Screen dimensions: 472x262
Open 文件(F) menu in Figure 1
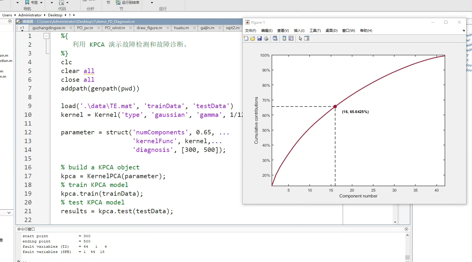point(251,31)
